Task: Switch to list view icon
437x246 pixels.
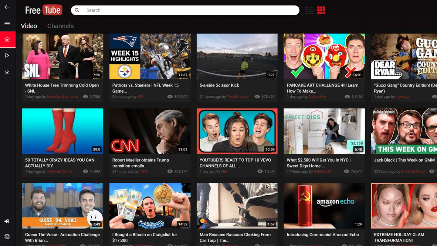Action: [x=310, y=10]
